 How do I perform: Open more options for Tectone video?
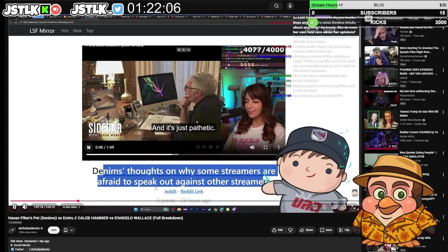(x=443, y=29)
